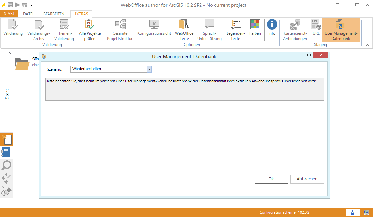Show the Info dialog
This screenshot has width=373, height=217.
click(x=272, y=29)
